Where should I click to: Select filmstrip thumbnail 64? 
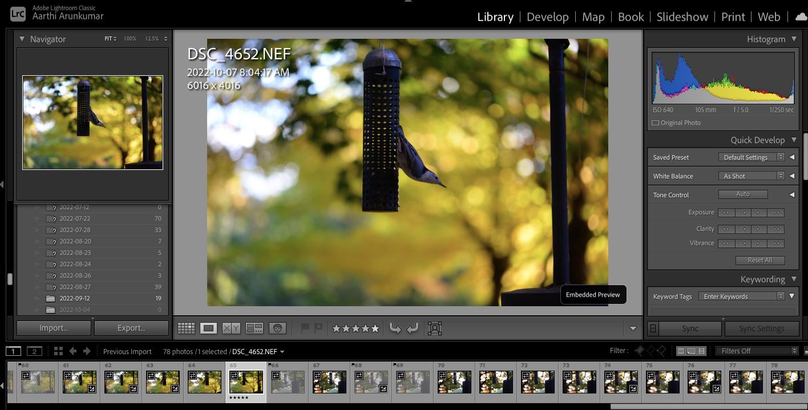coord(204,381)
